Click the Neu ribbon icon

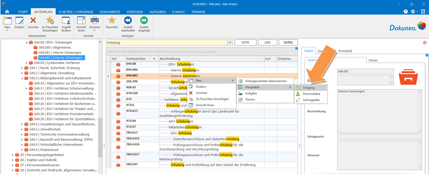click(x=7, y=21)
